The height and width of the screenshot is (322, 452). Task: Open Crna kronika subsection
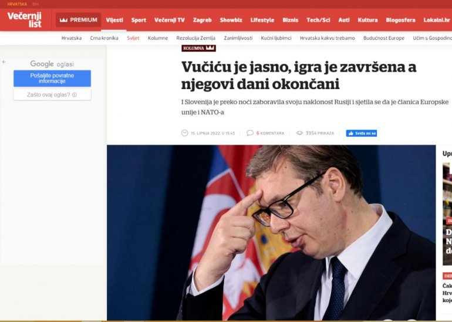pos(104,38)
